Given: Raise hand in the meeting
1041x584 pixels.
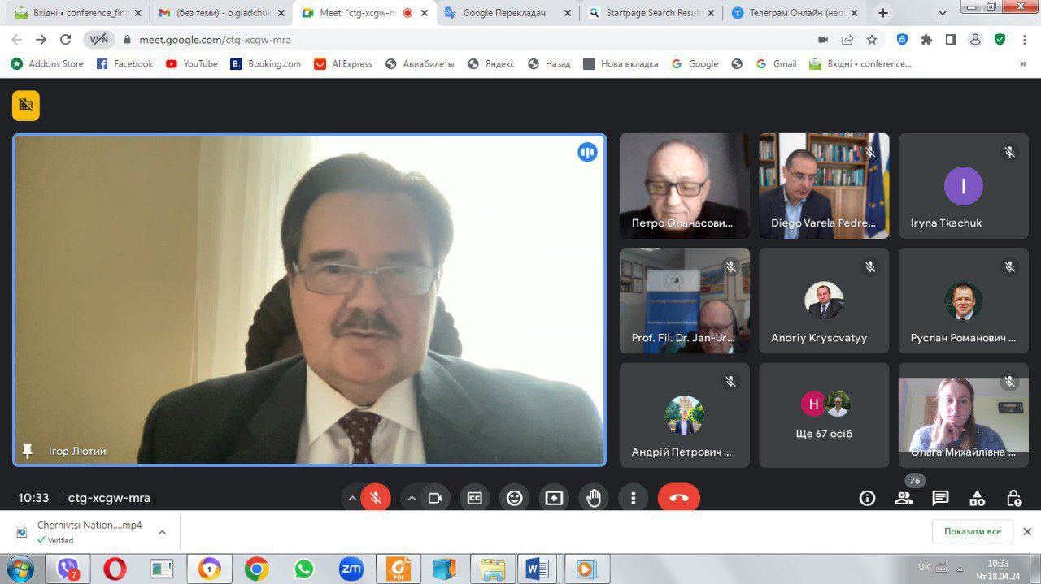Looking at the screenshot, I should click(x=594, y=498).
